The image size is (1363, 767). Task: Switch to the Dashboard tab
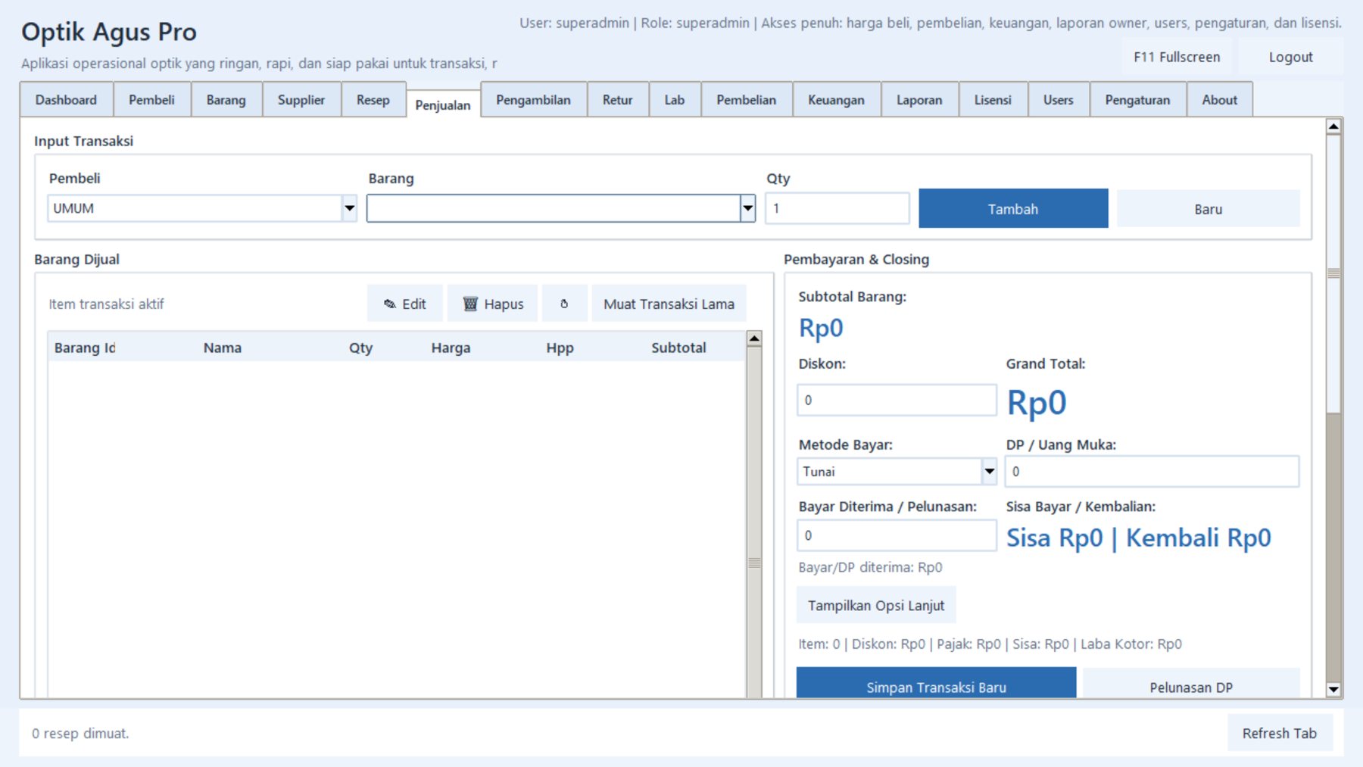click(66, 100)
